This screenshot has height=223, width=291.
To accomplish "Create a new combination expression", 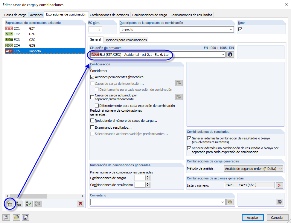I will [x=10, y=204].
